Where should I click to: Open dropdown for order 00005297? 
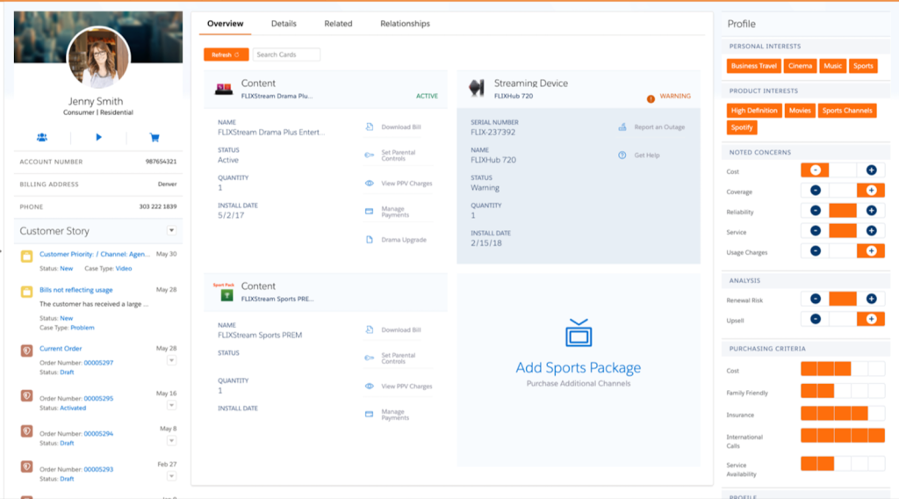[172, 361]
